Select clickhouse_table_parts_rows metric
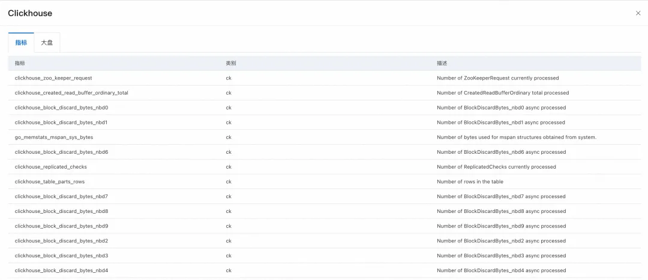Viewport: 648px width, 280px height. 50,182
